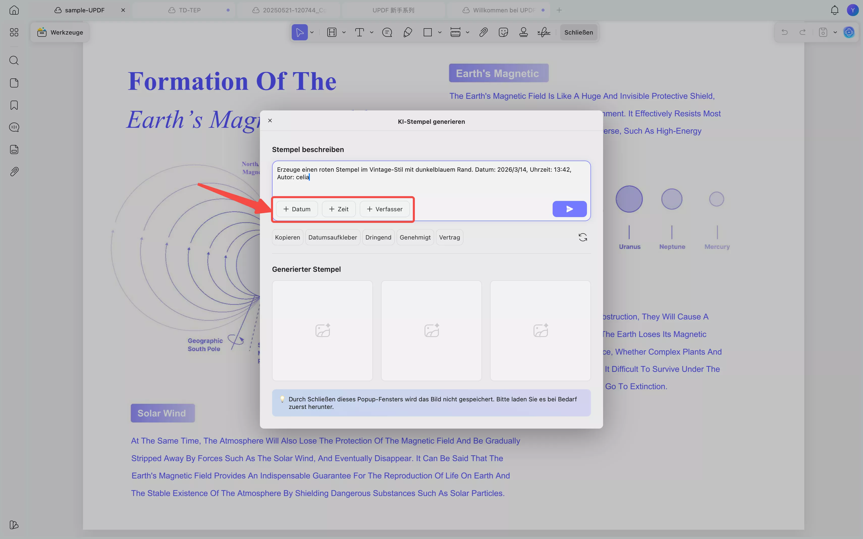Screen dimensions: 863x539
Task: Open the save options dropdown arrow
Action: [835, 33]
